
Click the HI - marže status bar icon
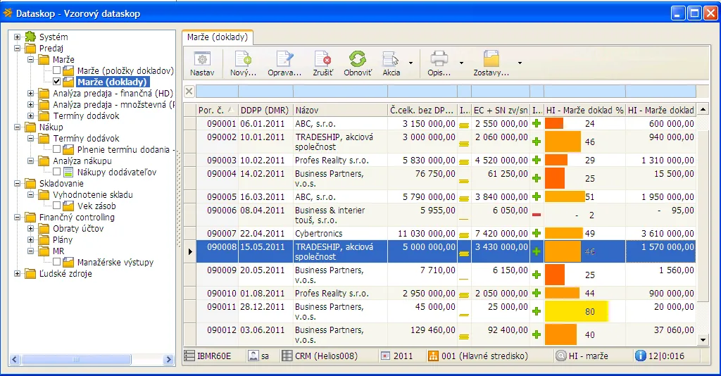[x=560, y=356]
